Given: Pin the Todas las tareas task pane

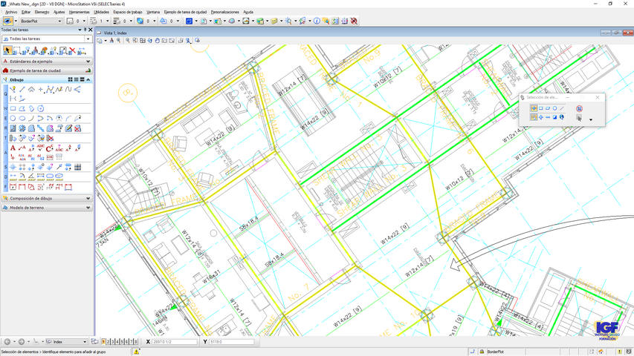Looking at the screenshot, I should [x=85, y=30].
